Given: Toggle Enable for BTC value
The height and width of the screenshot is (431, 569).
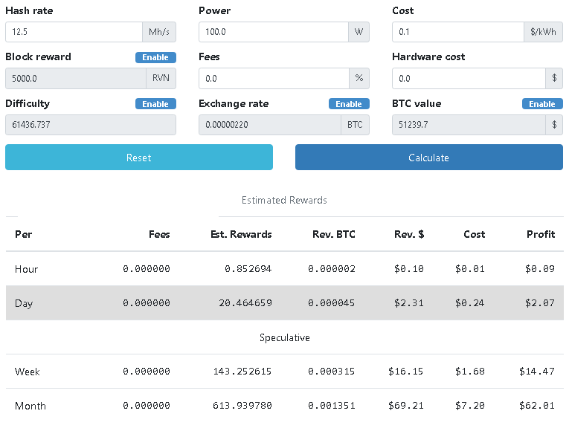Looking at the screenshot, I should pyautogui.click(x=542, y=104).
